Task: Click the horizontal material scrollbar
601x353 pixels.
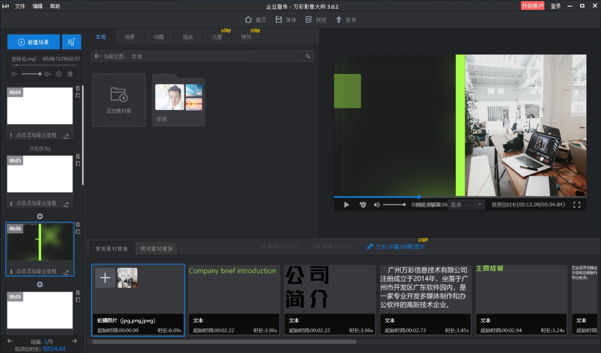Action: tap(224, 342)
